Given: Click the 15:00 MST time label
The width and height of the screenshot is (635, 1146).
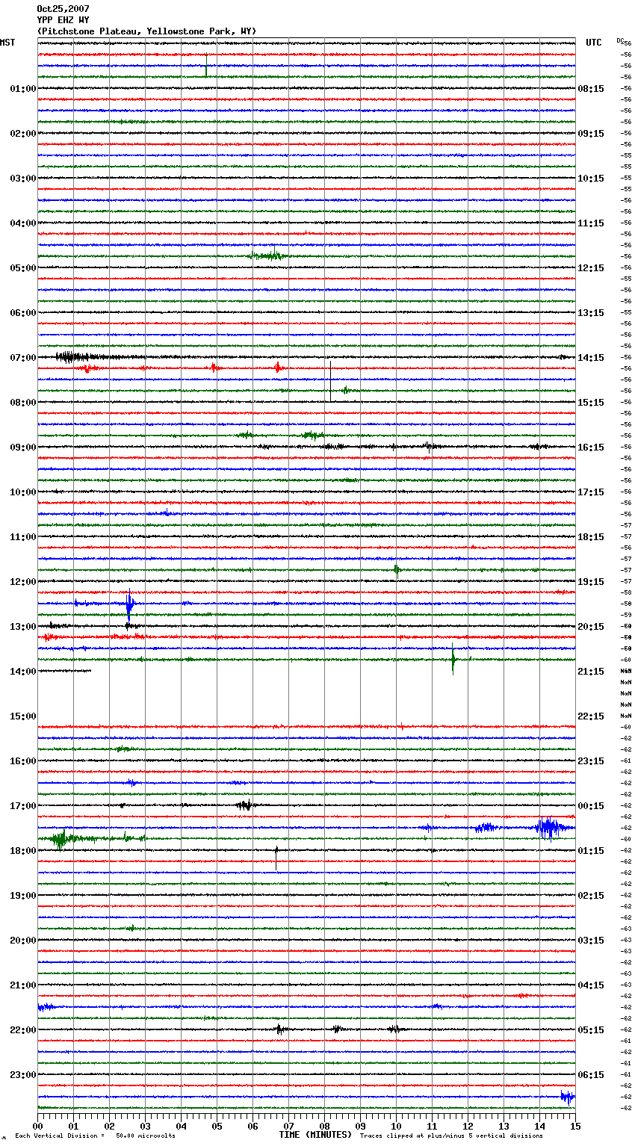Looking at the screenshot, I should 23,716.
